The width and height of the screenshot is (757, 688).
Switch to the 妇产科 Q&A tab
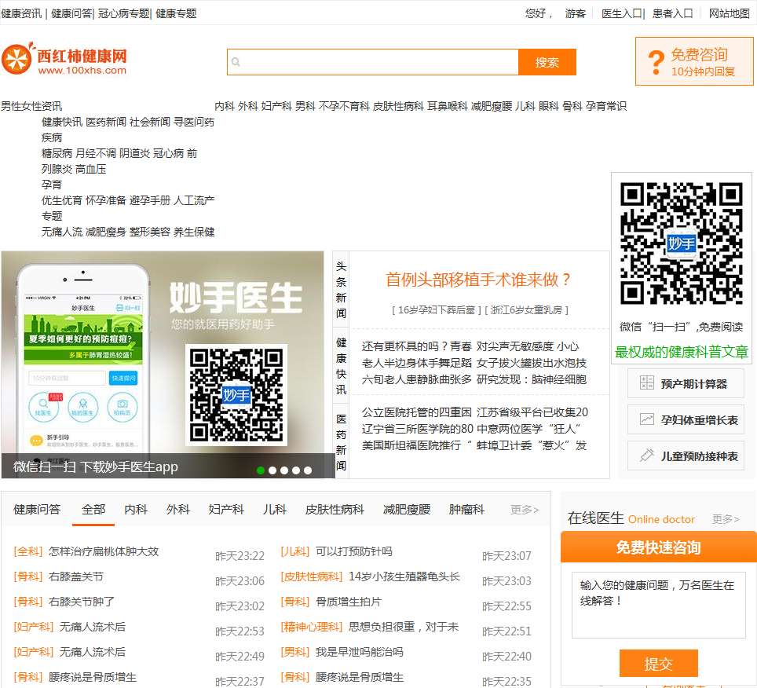[x=226, y=510]
